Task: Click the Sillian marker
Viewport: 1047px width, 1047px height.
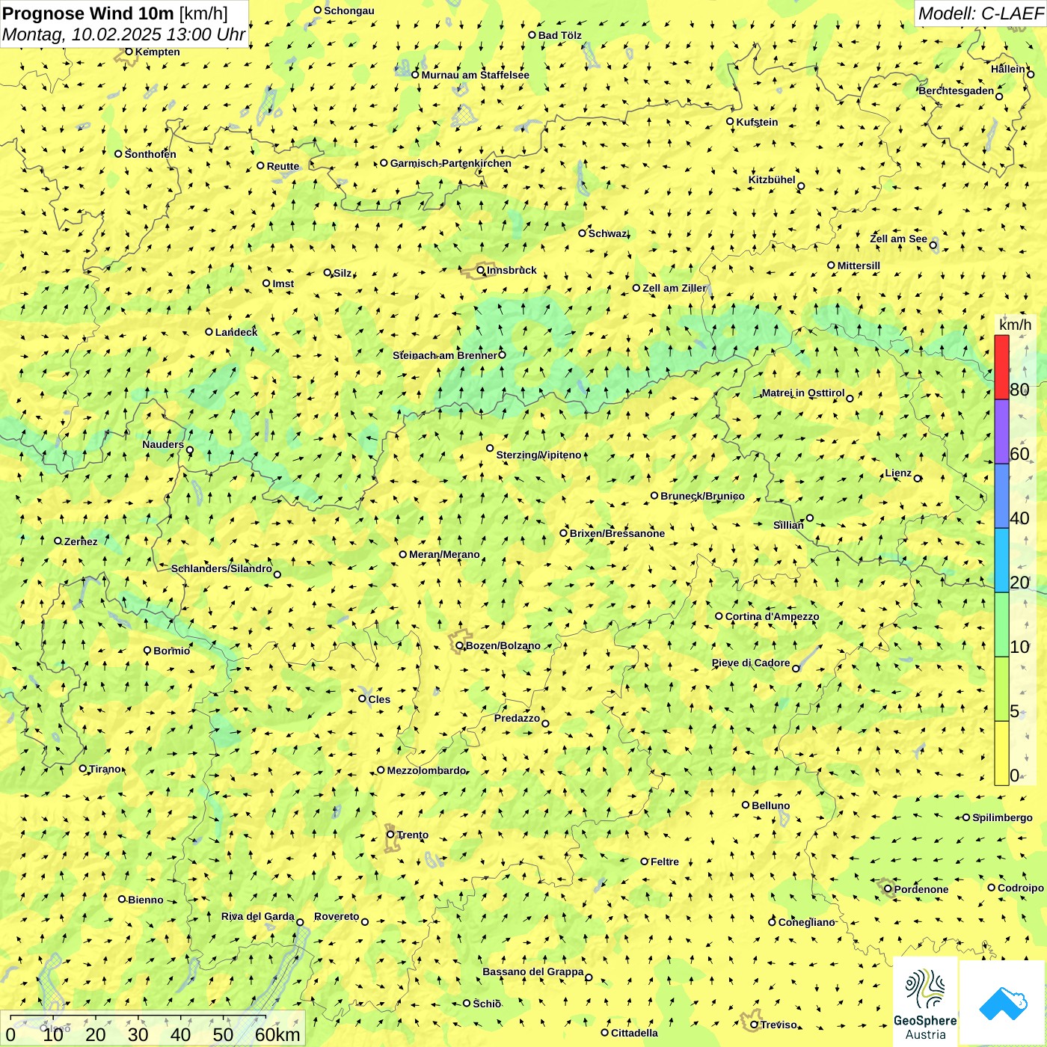Action: tap(809, 518)
